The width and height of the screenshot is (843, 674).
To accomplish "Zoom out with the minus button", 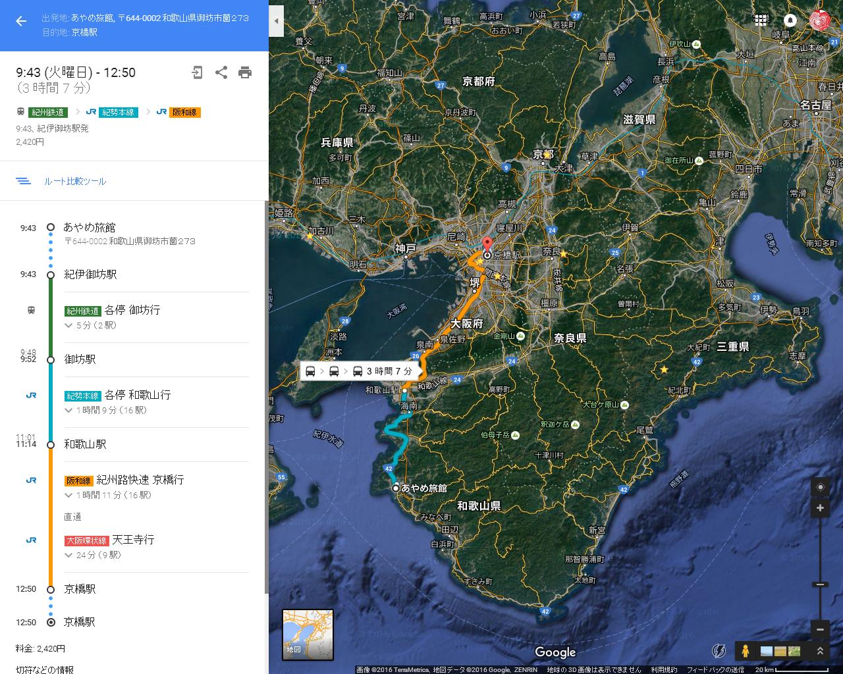I will click(820, 629).
